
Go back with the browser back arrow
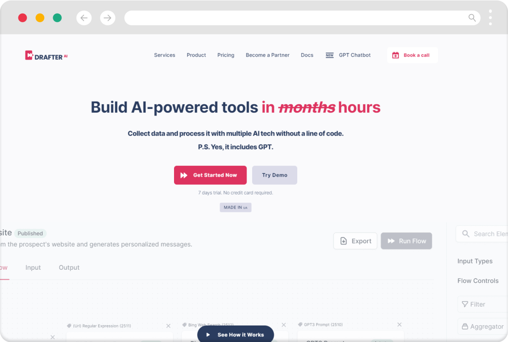tap(84, 18)
